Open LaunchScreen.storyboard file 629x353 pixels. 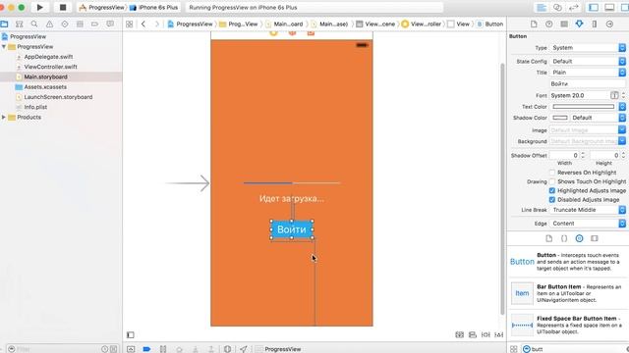click(x=58, y=97)
